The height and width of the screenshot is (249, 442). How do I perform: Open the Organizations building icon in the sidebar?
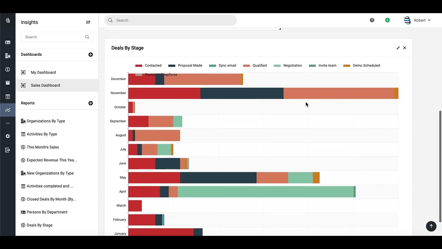click(x=8, y=56)
